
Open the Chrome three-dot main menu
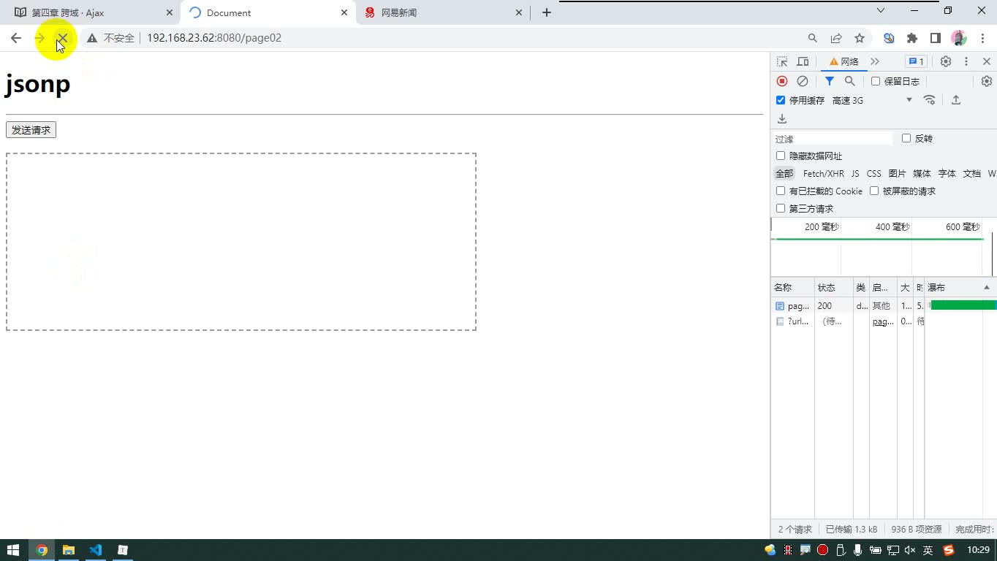[x=982, y=38]
